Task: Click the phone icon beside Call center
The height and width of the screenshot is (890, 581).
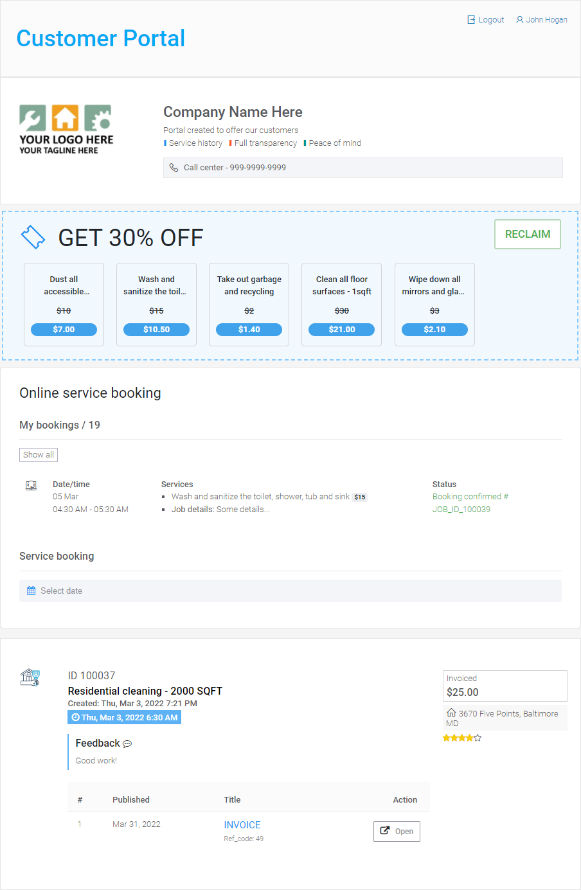Action: coord(174,168)
